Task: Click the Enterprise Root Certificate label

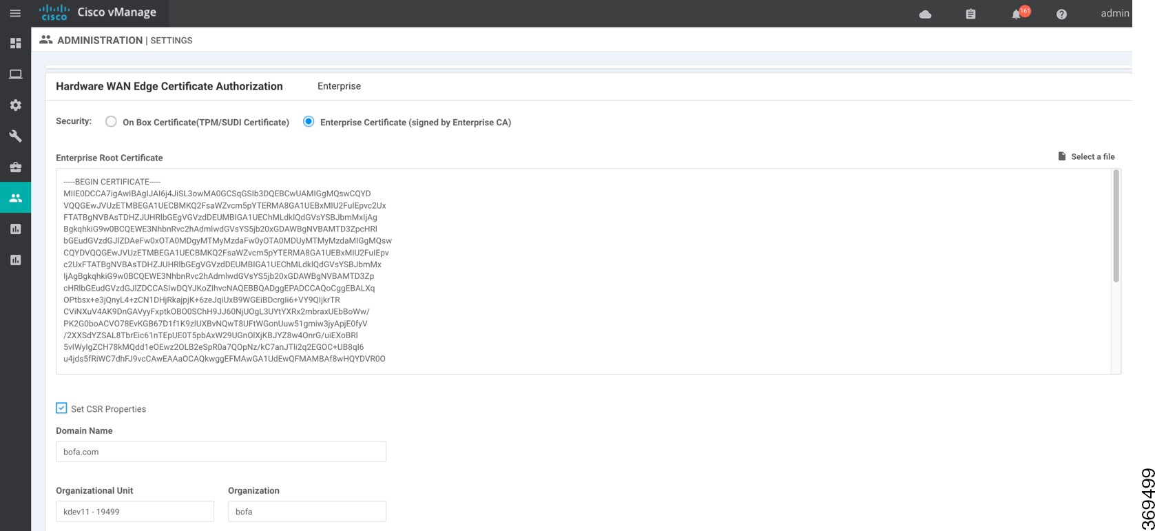Action: pyautogui.click(x=110, y=158)
